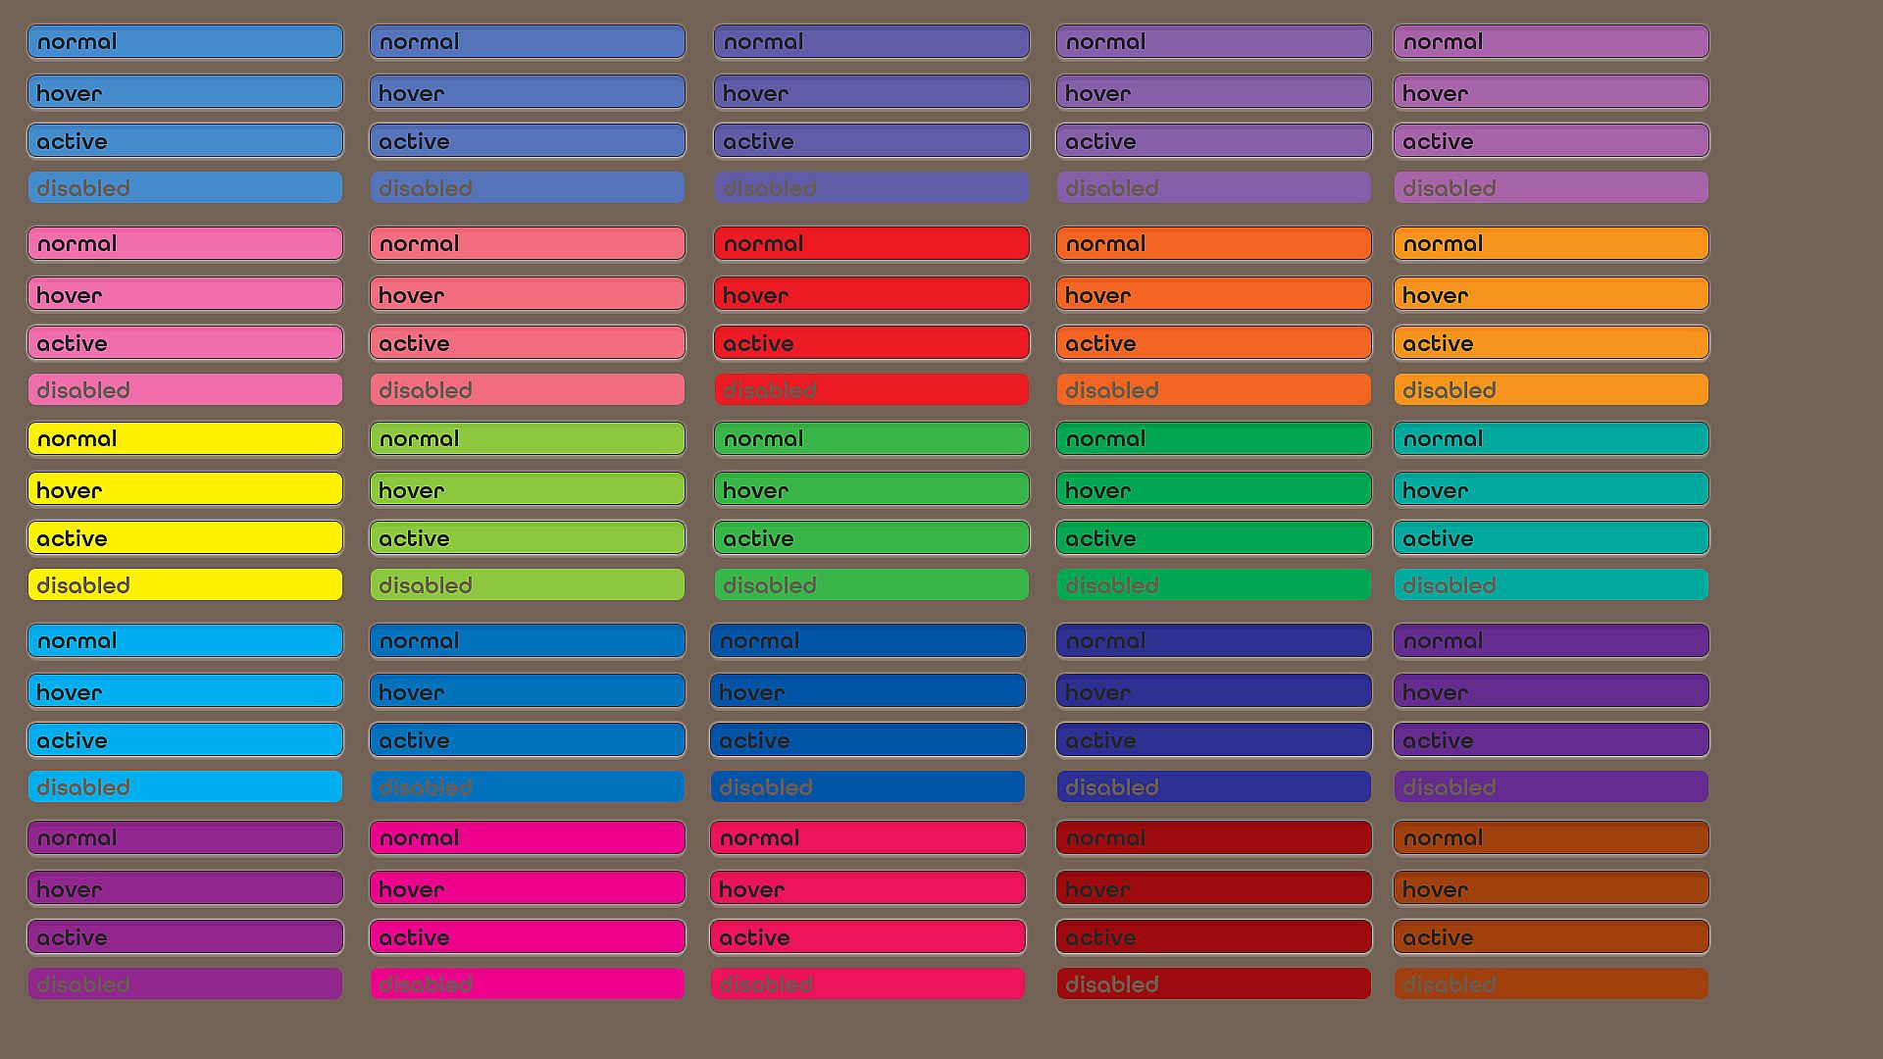The width and height of the screenshot is (1883, 1059).
Task: Click the sky blue 'hover' button
Action: click(x=185, y=691)
